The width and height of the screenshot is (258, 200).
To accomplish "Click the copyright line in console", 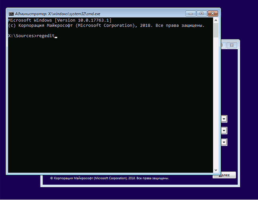I will [106, 25].
